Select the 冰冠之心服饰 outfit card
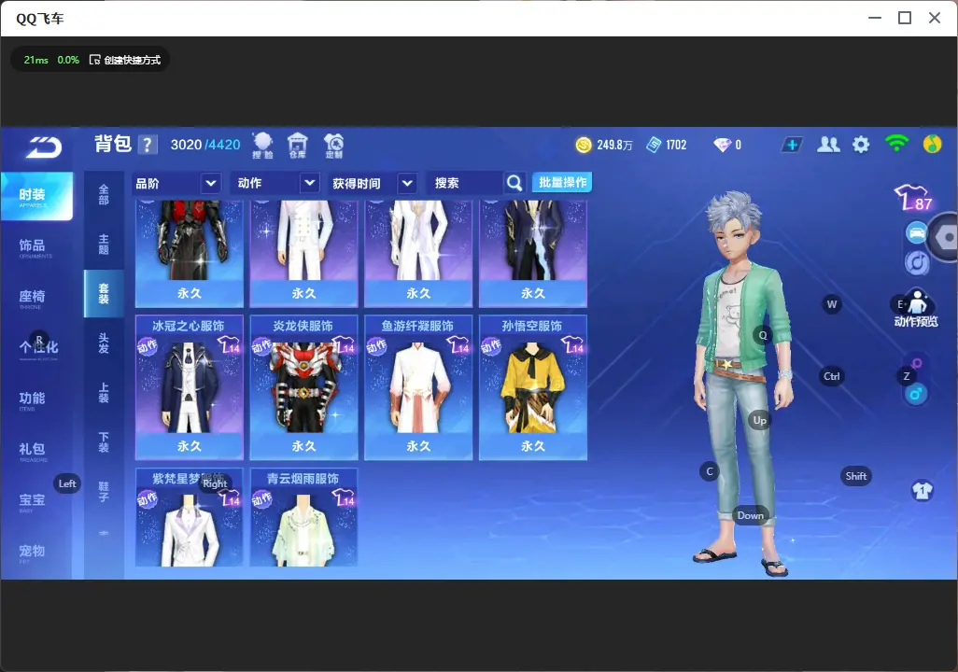 coord(190,387)
